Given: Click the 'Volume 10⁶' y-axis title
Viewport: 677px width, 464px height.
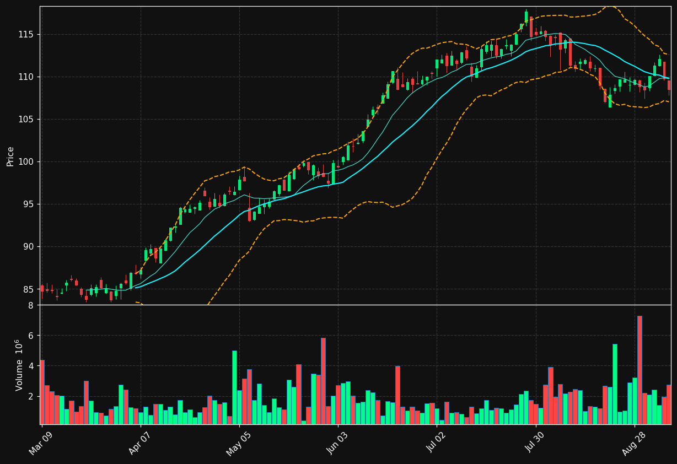Looking at the screenshot, I should point(19,365).
